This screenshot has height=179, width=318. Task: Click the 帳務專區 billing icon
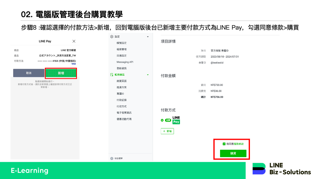tap(112, 75)
